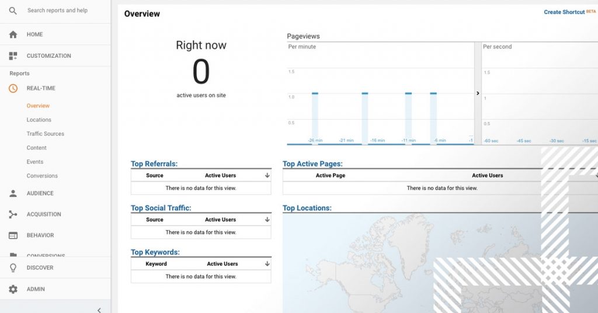Click the Behavior window icon
598x313 pixels.
[x=13, y=235]
